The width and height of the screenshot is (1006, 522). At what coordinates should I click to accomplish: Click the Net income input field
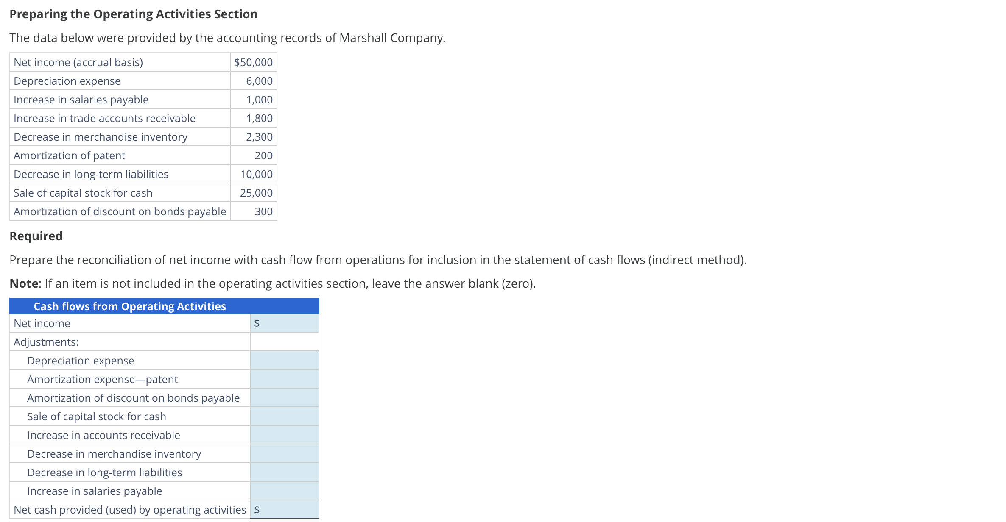tap(284, 323)
